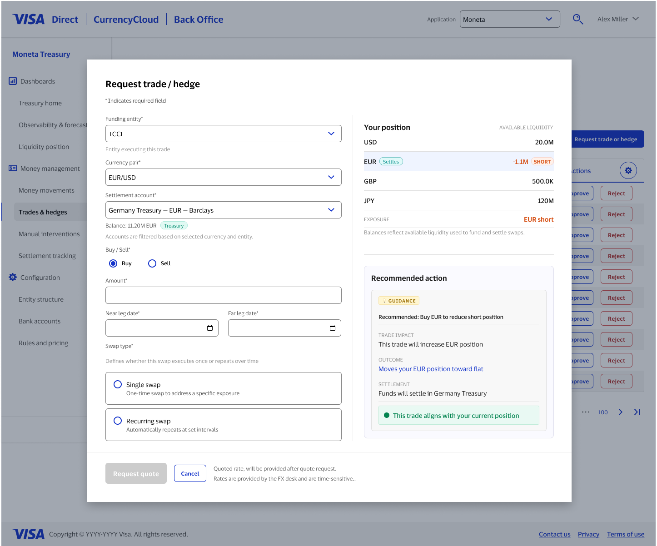Click the VISA logo in footer

(29, 534)
